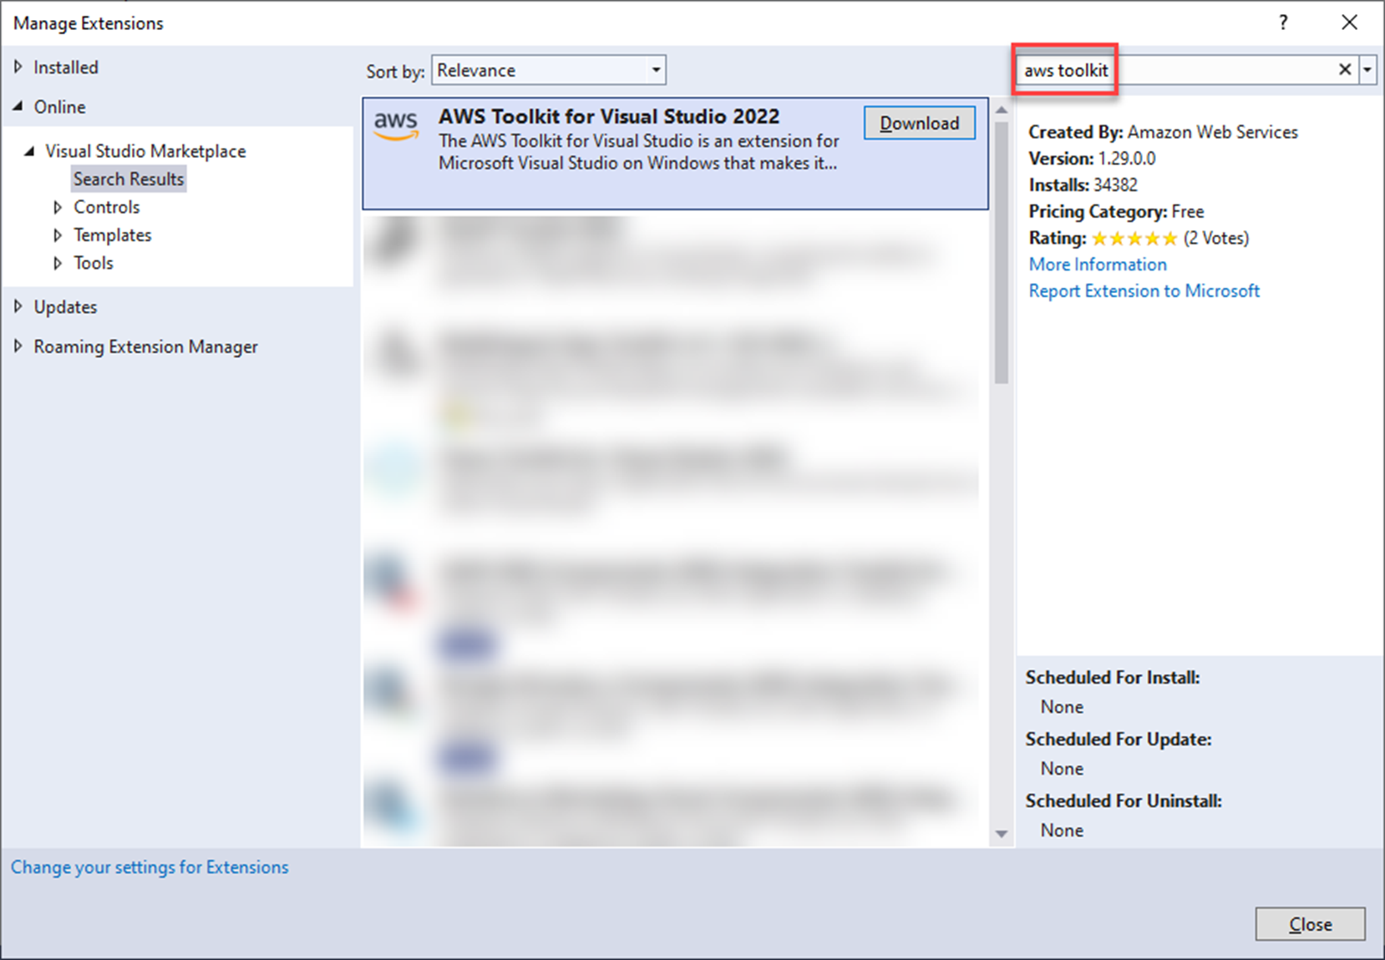Image resolution: width=1385 pixels, height=960 pixels.
Task: Collapse the Visual Studio Marketplace node
Action: pyautogui.click(x=30, y=151)
